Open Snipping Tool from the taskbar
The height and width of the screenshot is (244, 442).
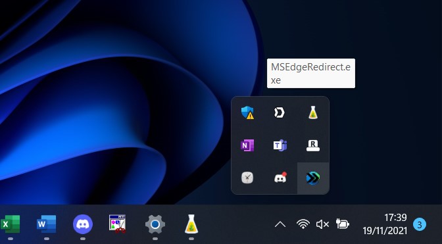click(118, 224)
